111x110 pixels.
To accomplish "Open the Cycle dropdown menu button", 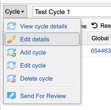I will coord(15,11).
